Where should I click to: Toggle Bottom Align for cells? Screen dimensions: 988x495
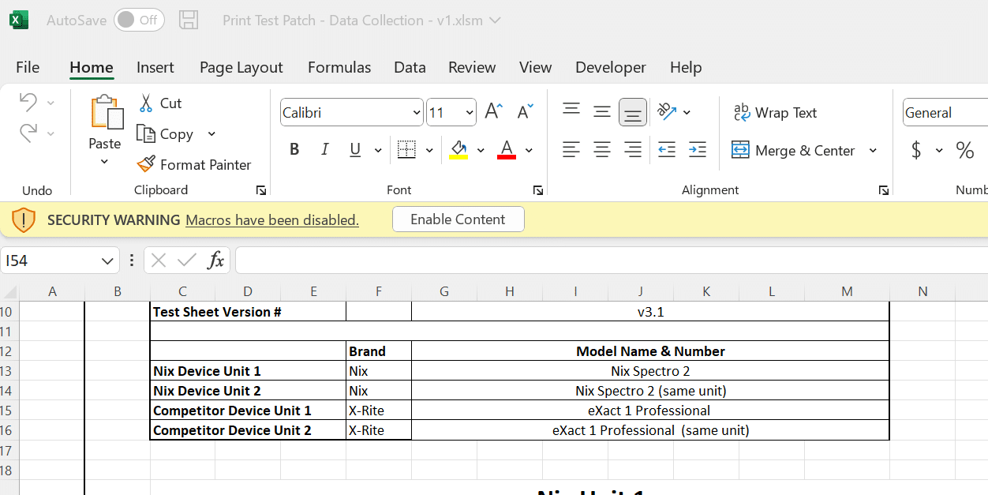click(633, 112)
